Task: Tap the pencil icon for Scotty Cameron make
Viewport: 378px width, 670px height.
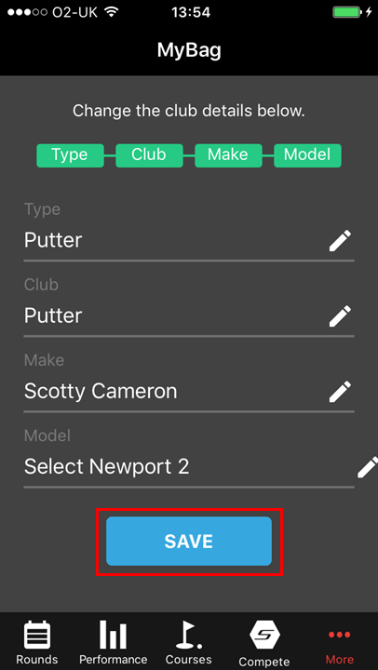Action: pos(340,392)
